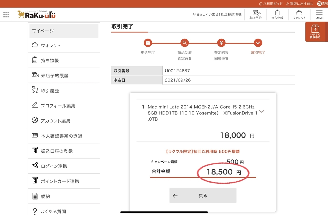Click the 18,000 円 item price
Image resolution: width=328 pixels, height=215 pixels.
click(x=237, y=135)
